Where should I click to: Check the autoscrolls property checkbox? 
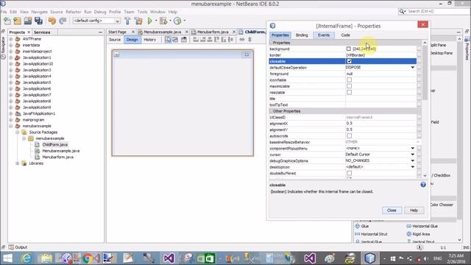point(349,135)
